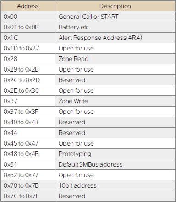Select the 0x00 address cell

[28, 17]
